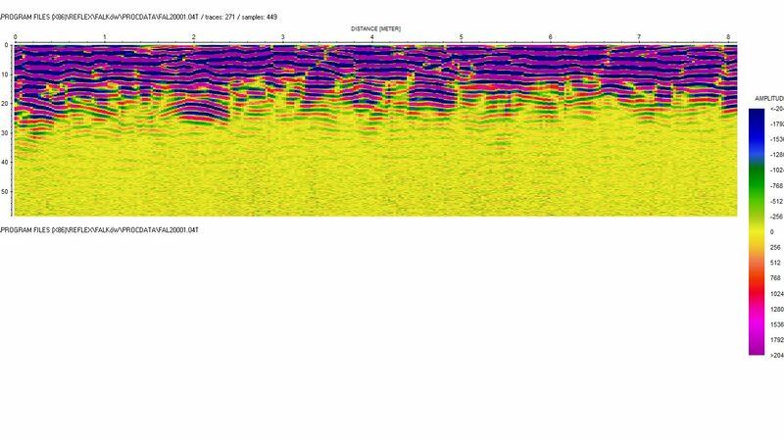Click the 7 meter tick on distance axis
The image size is (784, 441).
tap(639, 38)
